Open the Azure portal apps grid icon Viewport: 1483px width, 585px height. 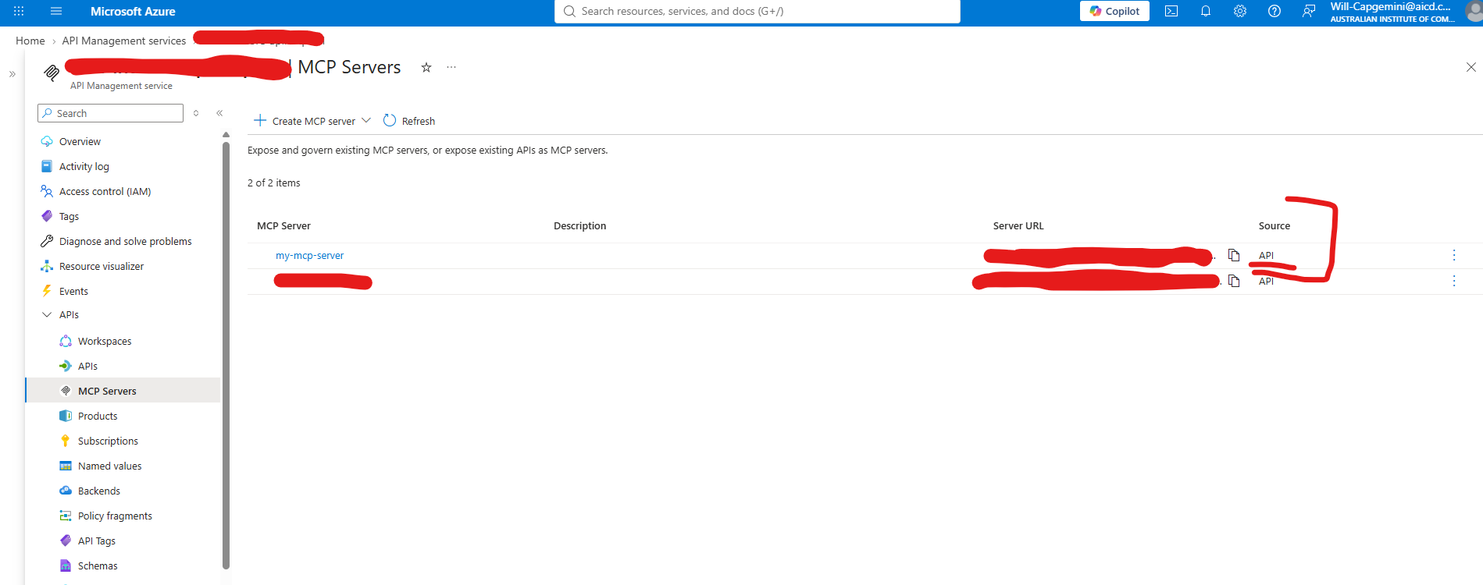(x=19, y=12)
